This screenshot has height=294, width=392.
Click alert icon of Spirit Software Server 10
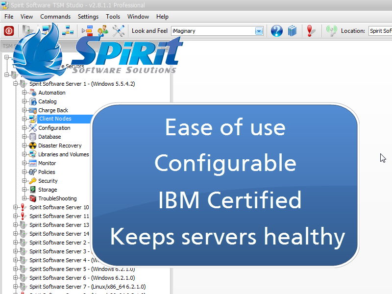23,207
